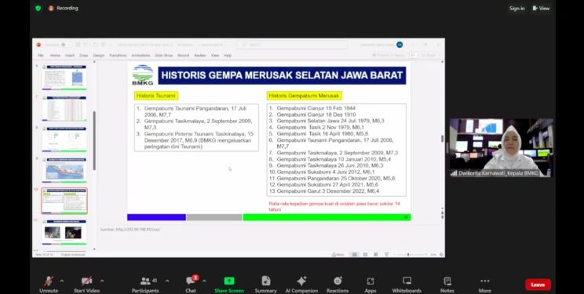Click the 'Historis Tsunami' yellow label
584x294 pixels.
tap(156, 96)
